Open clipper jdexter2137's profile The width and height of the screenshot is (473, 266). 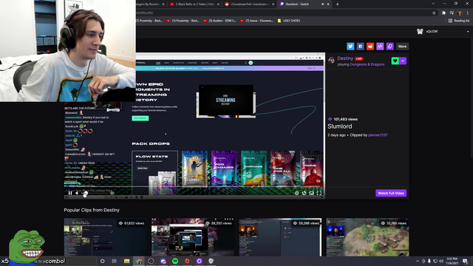(378, 135)
